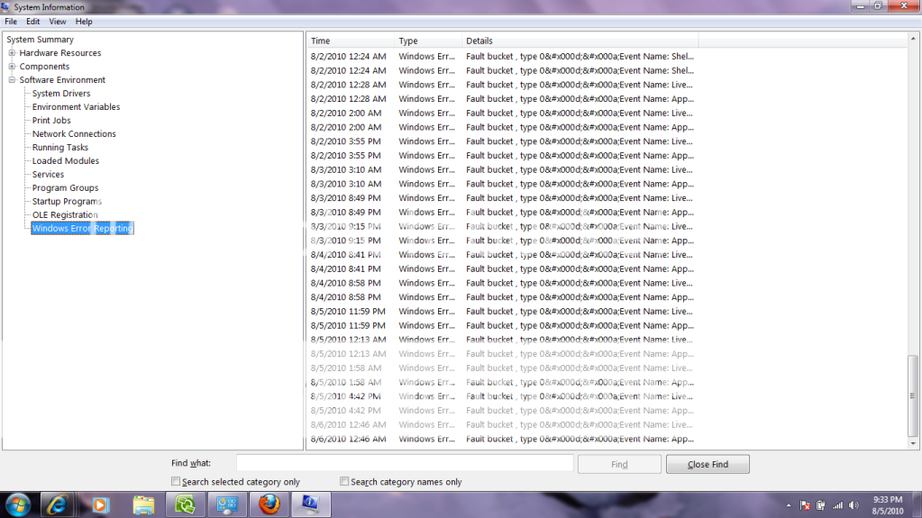Open Windows Explorer folder icon in taskbar
The height and width of the screenshot is (518, 922).
[144, 504]
